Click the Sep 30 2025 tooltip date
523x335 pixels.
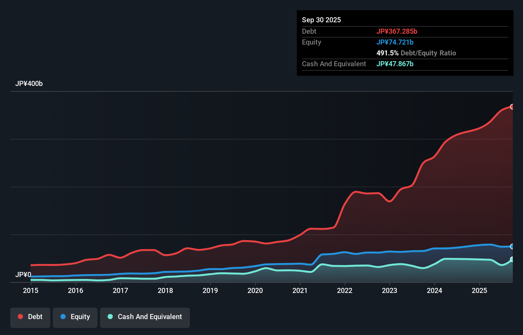click(x=321, y=20)
